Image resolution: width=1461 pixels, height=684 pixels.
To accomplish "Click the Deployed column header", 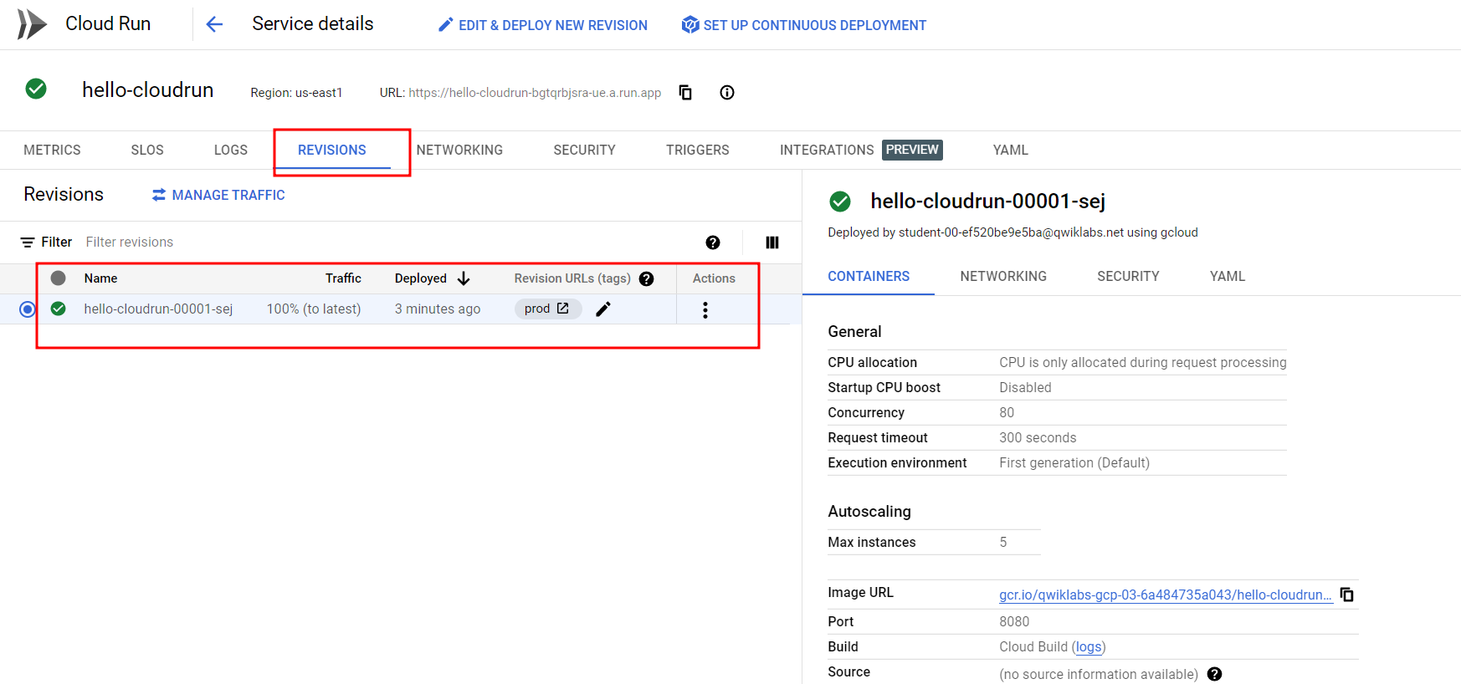I will click(421, 278).
